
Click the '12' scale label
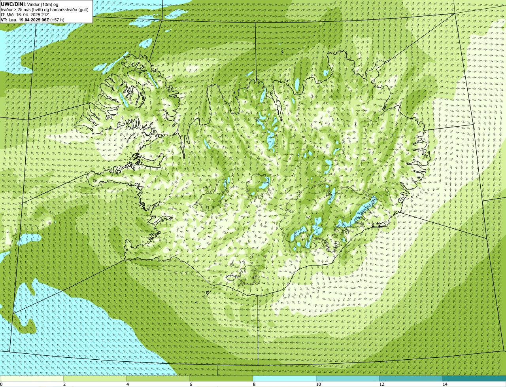click(x=381, y=384)
